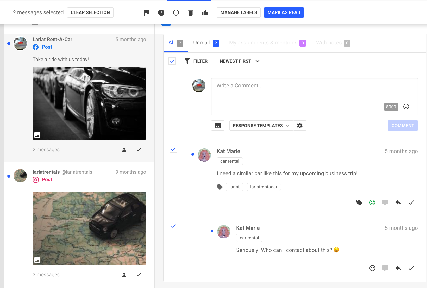427x288 pixels.
Task: Open the Newest First sort dropdown
Action: [x=240, y=61]
